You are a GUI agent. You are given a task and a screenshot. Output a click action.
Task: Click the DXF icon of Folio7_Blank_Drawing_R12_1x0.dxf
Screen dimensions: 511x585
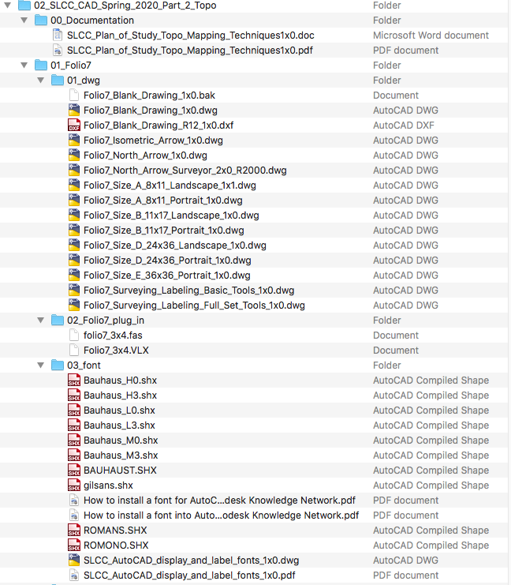[74, 126]
